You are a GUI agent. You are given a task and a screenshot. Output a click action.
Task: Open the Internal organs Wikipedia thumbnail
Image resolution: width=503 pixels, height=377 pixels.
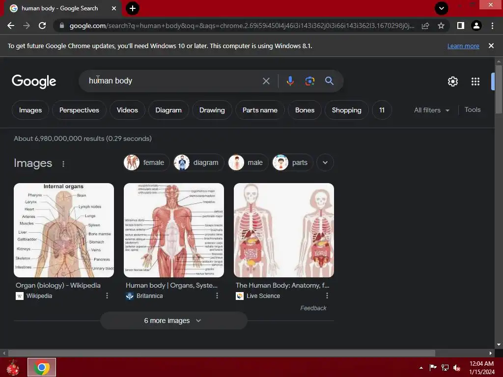point(64,230)
